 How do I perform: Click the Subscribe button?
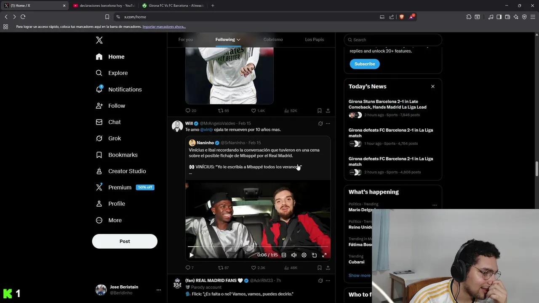pos(365,64)
